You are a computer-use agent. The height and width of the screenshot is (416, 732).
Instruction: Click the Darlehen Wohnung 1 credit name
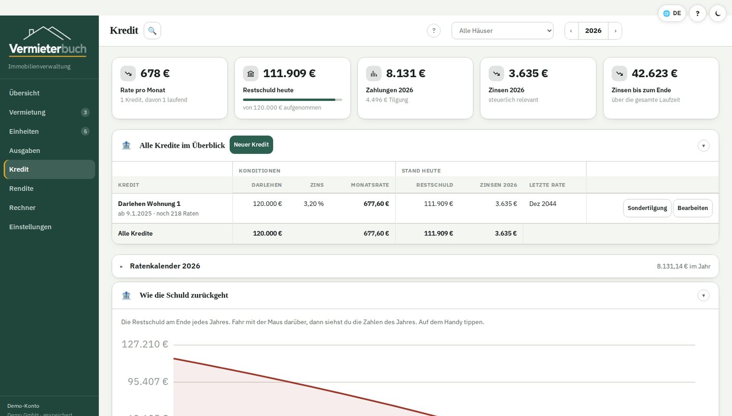149,203
